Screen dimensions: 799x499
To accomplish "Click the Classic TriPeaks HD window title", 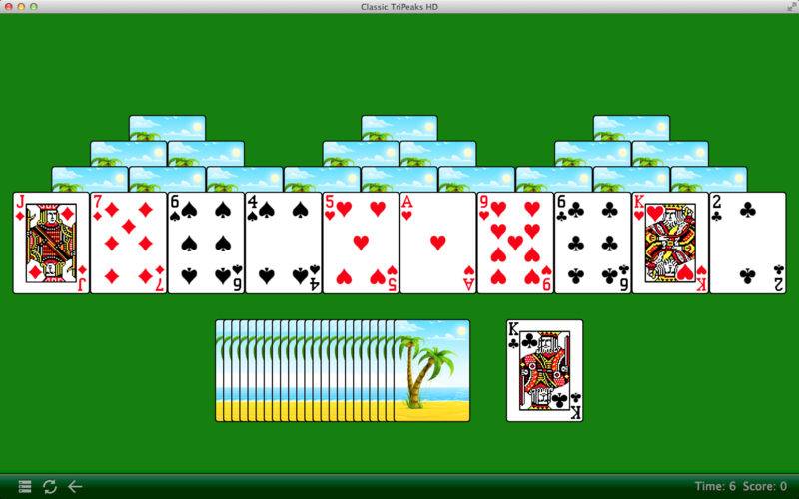I will [399, 7].
